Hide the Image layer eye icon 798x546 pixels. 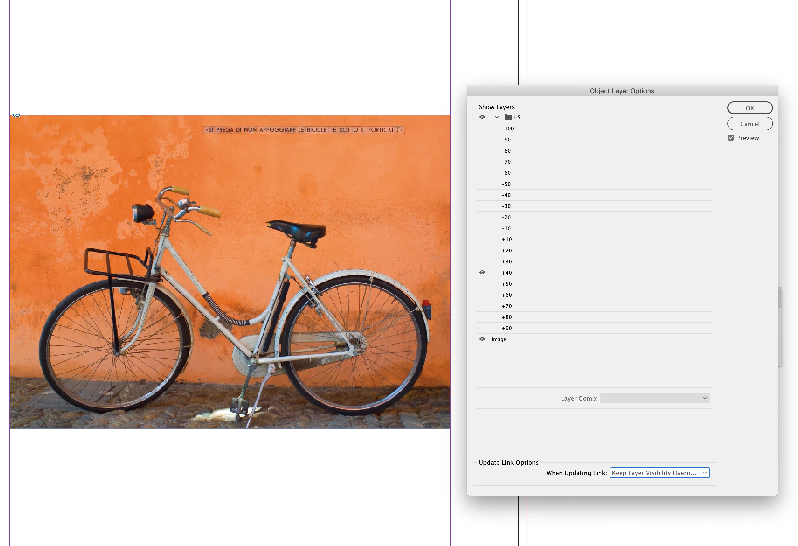pos(482,339)
